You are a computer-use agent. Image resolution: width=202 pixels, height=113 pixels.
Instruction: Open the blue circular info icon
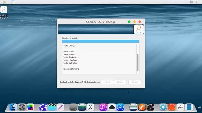tap(163, 107)
